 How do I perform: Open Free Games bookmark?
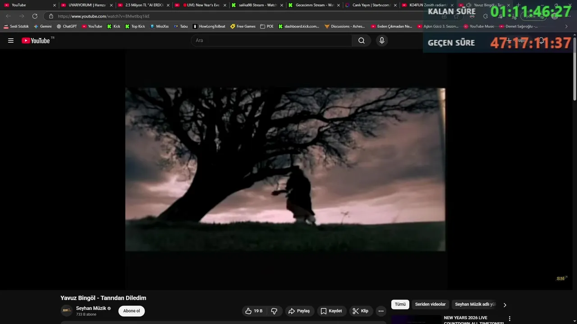click(x=243, y=27)
